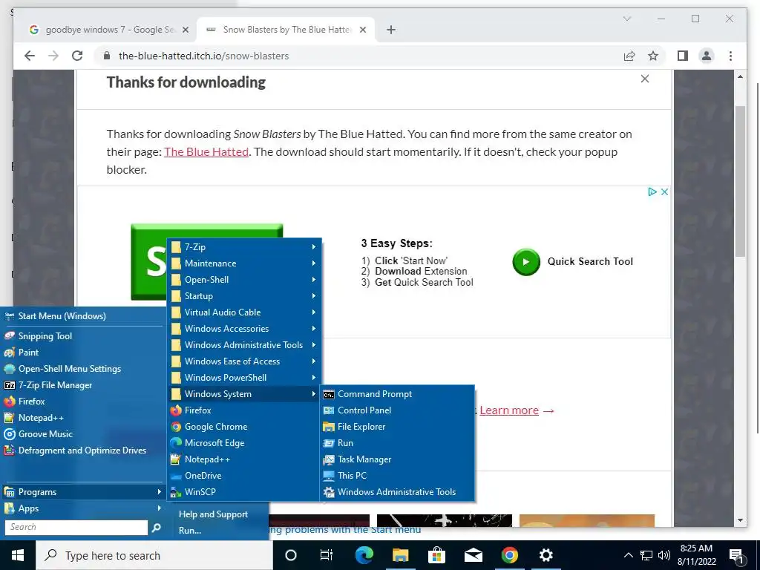Viewport: 760px width, 570px height.
Task: Select the Run... menu entry
Action: pos(190,531)
